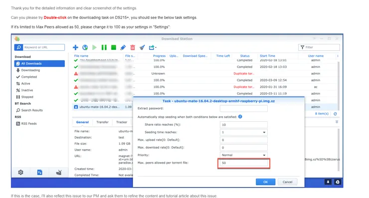Viewport: 369px width, 198px height.
Task: Click the refresh icon next to 8 item(s)
Action: [335, 114]
